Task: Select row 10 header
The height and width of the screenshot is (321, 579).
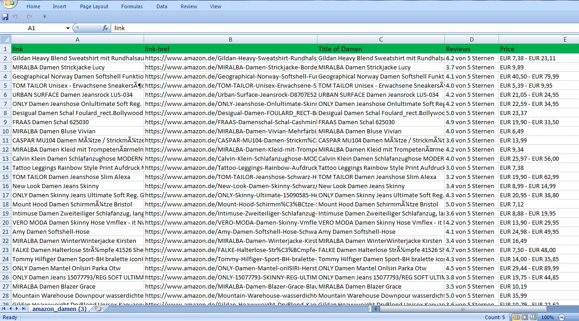Action: (x=5, y=131)
